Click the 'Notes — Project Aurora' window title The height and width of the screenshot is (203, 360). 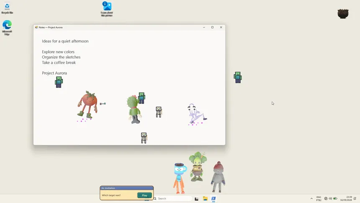[x=51, y=27]
